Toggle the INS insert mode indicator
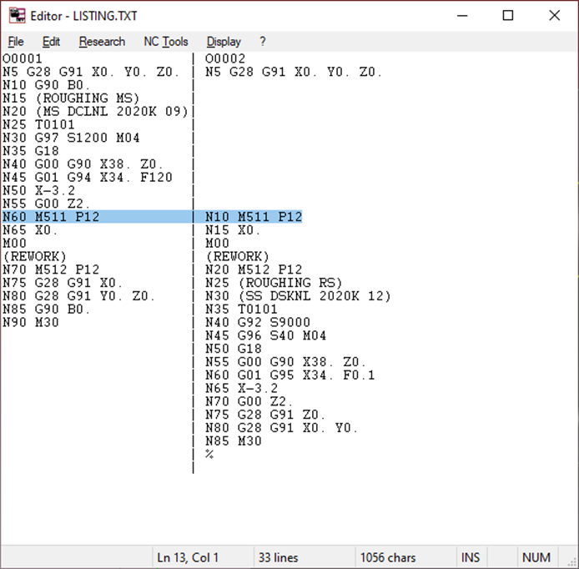The width and height of the screenshot is (579, 569). tap(471, 557)
